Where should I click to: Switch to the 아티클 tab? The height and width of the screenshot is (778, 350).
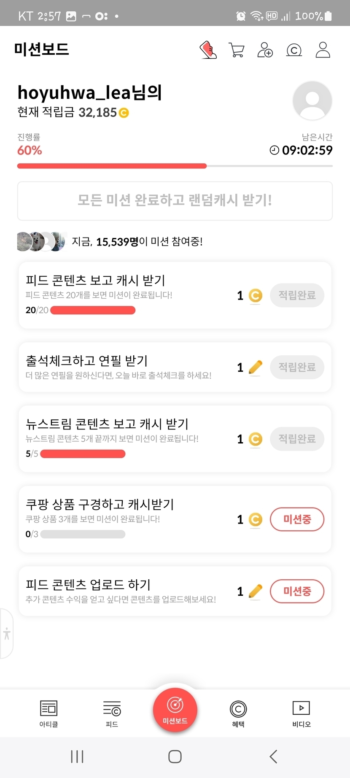(x=48, y=713)
